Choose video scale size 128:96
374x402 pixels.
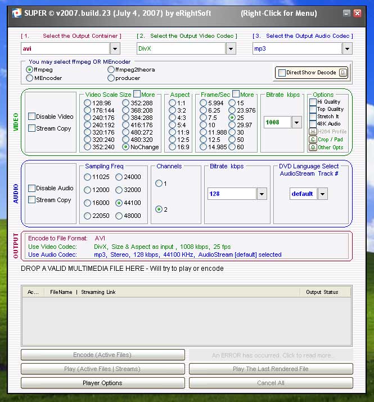[87, 103]
